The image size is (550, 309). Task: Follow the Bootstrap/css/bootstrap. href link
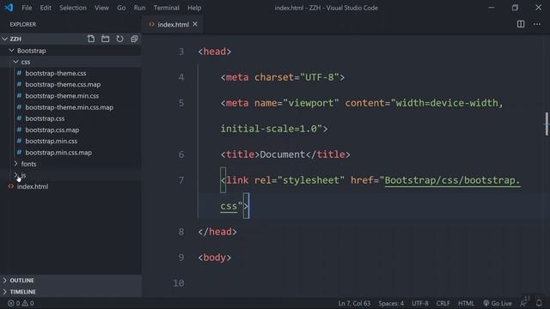coord(453,180)
